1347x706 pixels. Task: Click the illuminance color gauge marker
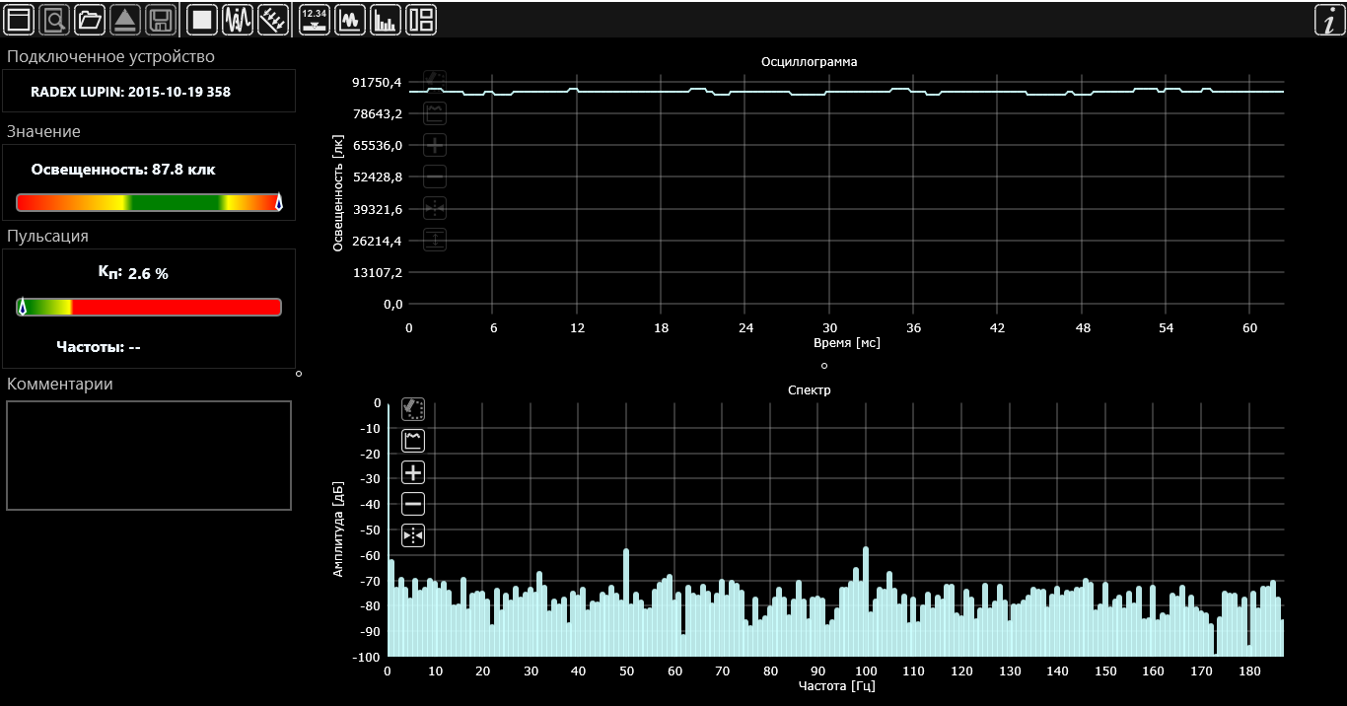278,202
